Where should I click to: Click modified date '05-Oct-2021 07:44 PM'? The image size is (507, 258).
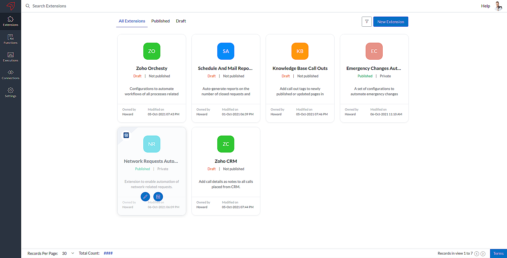(x=238, y=207)
